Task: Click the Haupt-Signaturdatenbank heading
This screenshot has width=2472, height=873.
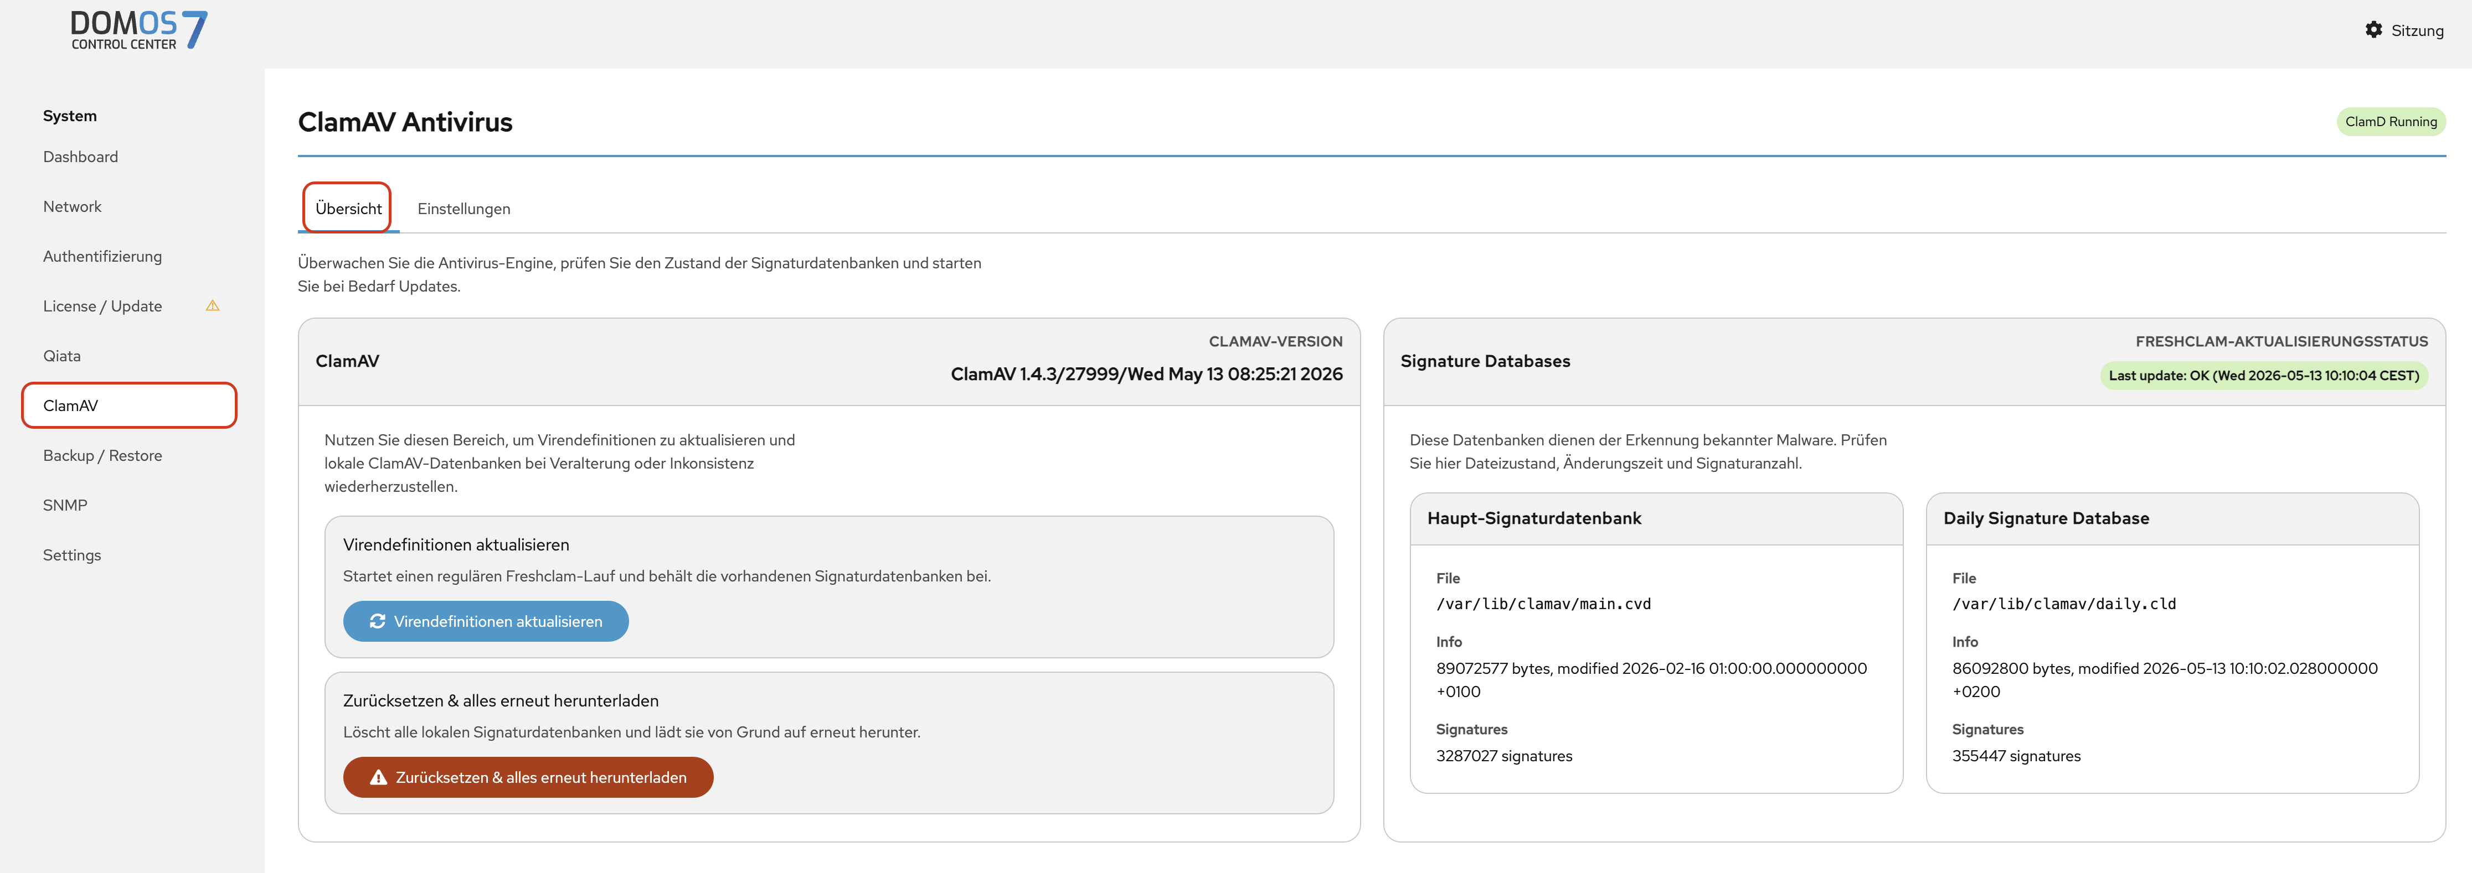Action: point(1533,518)
